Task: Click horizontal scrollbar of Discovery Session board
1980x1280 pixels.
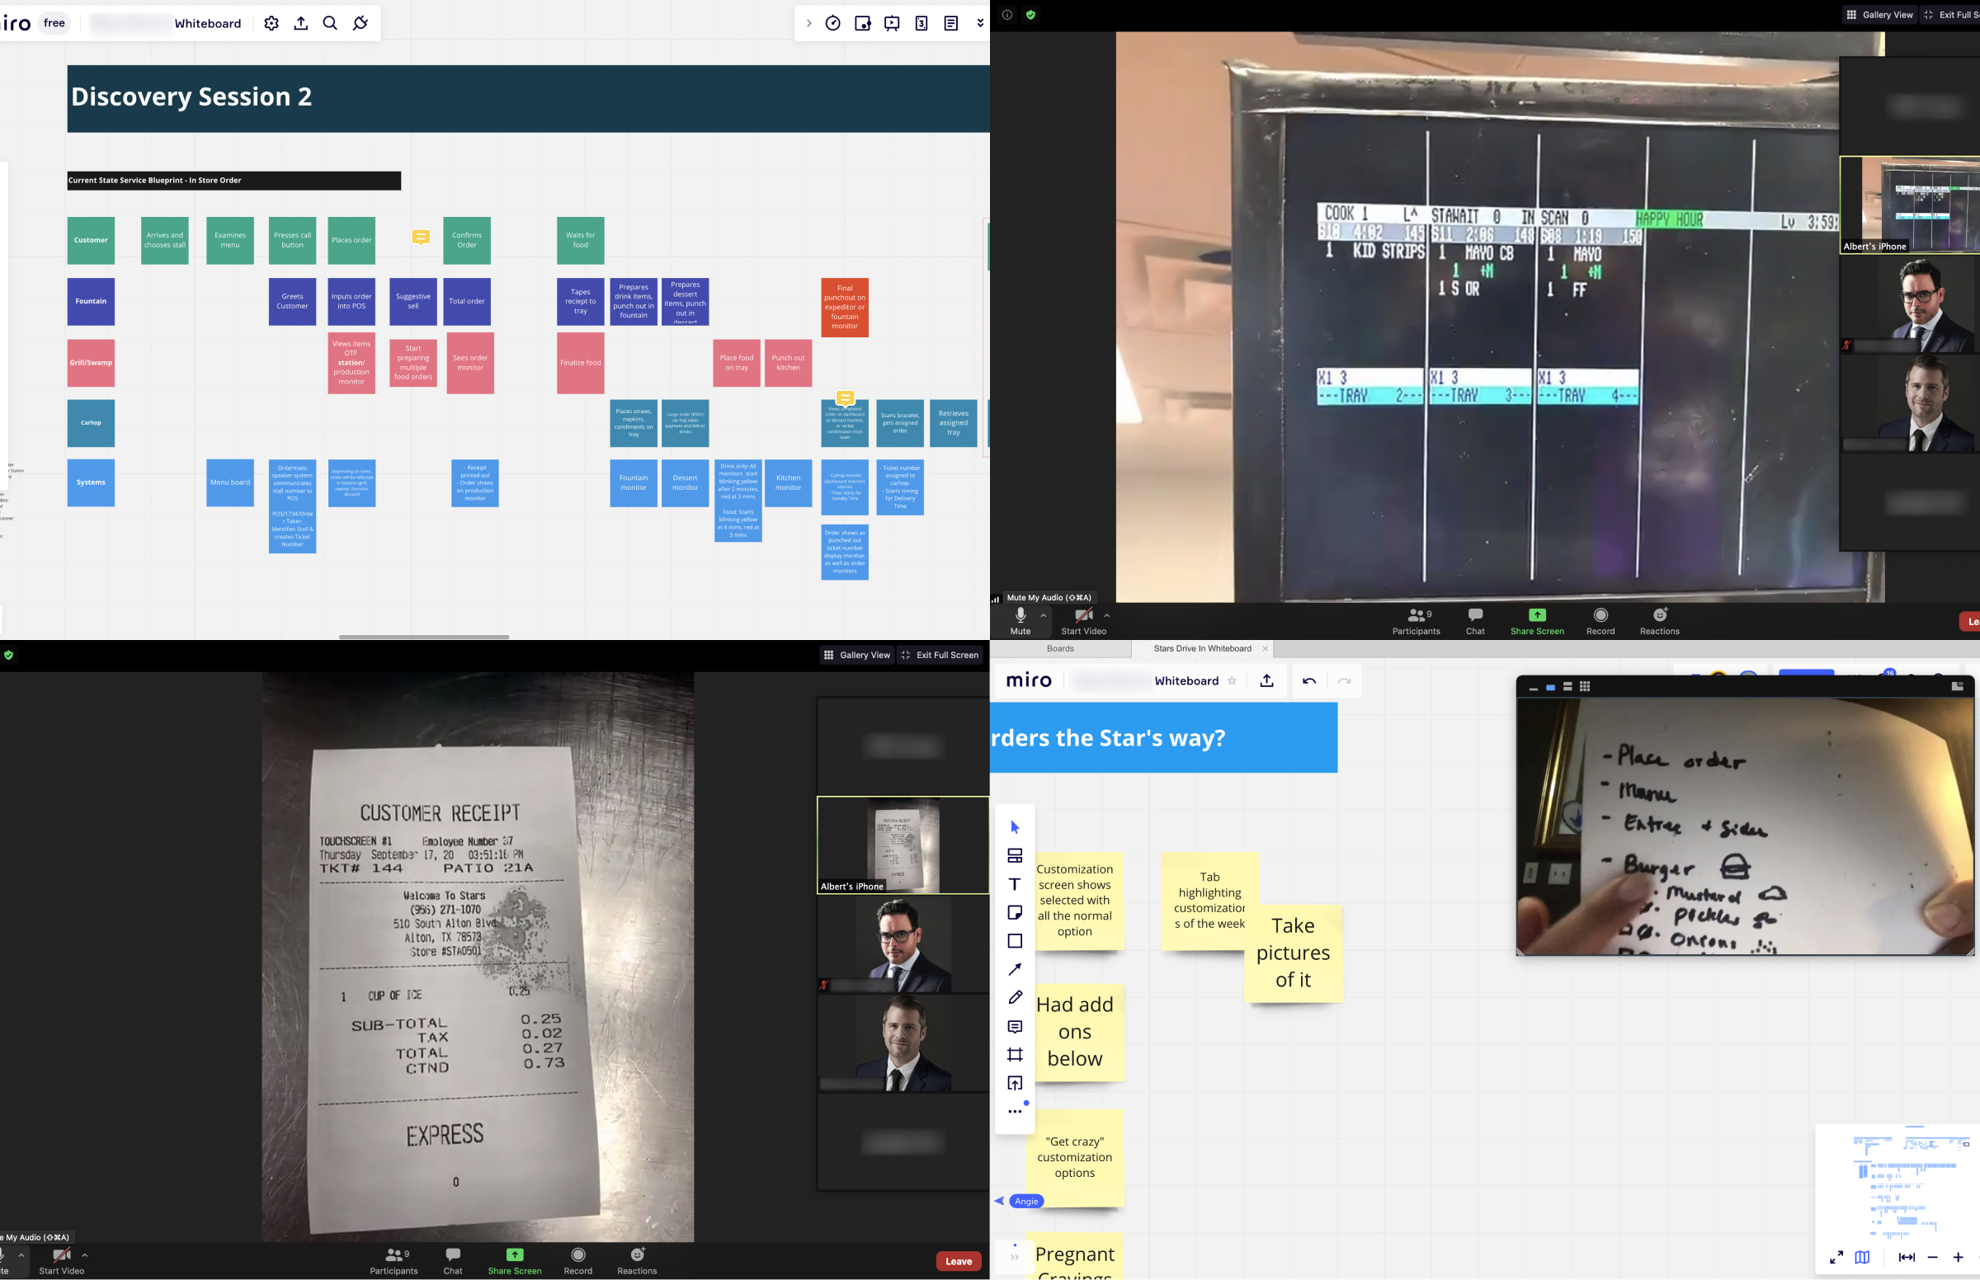Action: pos(424,637)
